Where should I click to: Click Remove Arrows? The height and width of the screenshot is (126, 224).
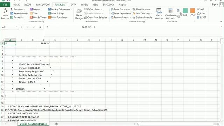120,17
